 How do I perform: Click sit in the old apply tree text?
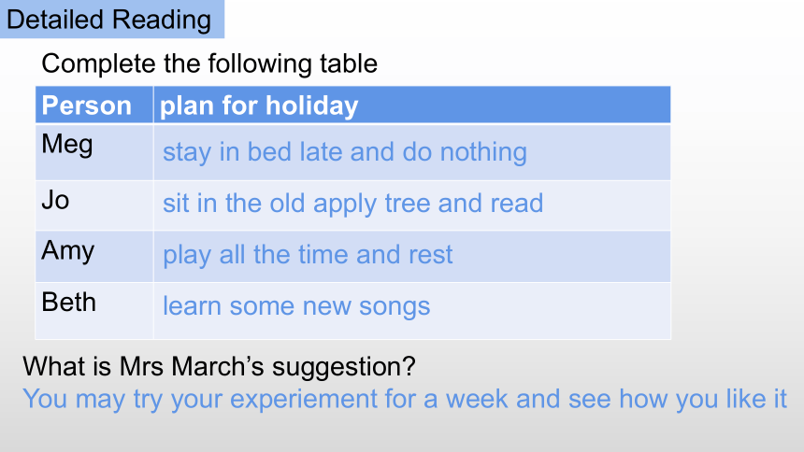pyautogui.click(x=352, y=204)
